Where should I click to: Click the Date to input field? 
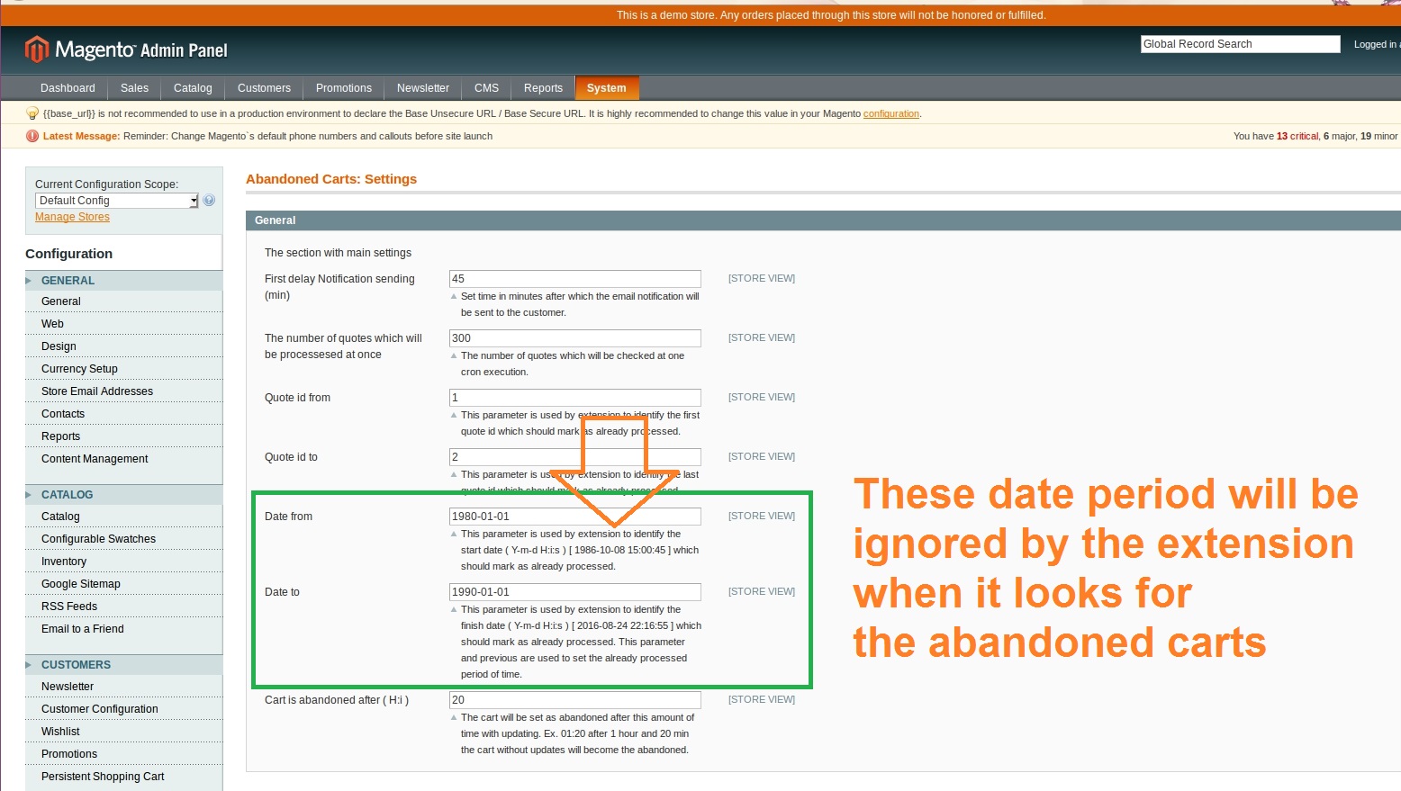coord(574,592)
